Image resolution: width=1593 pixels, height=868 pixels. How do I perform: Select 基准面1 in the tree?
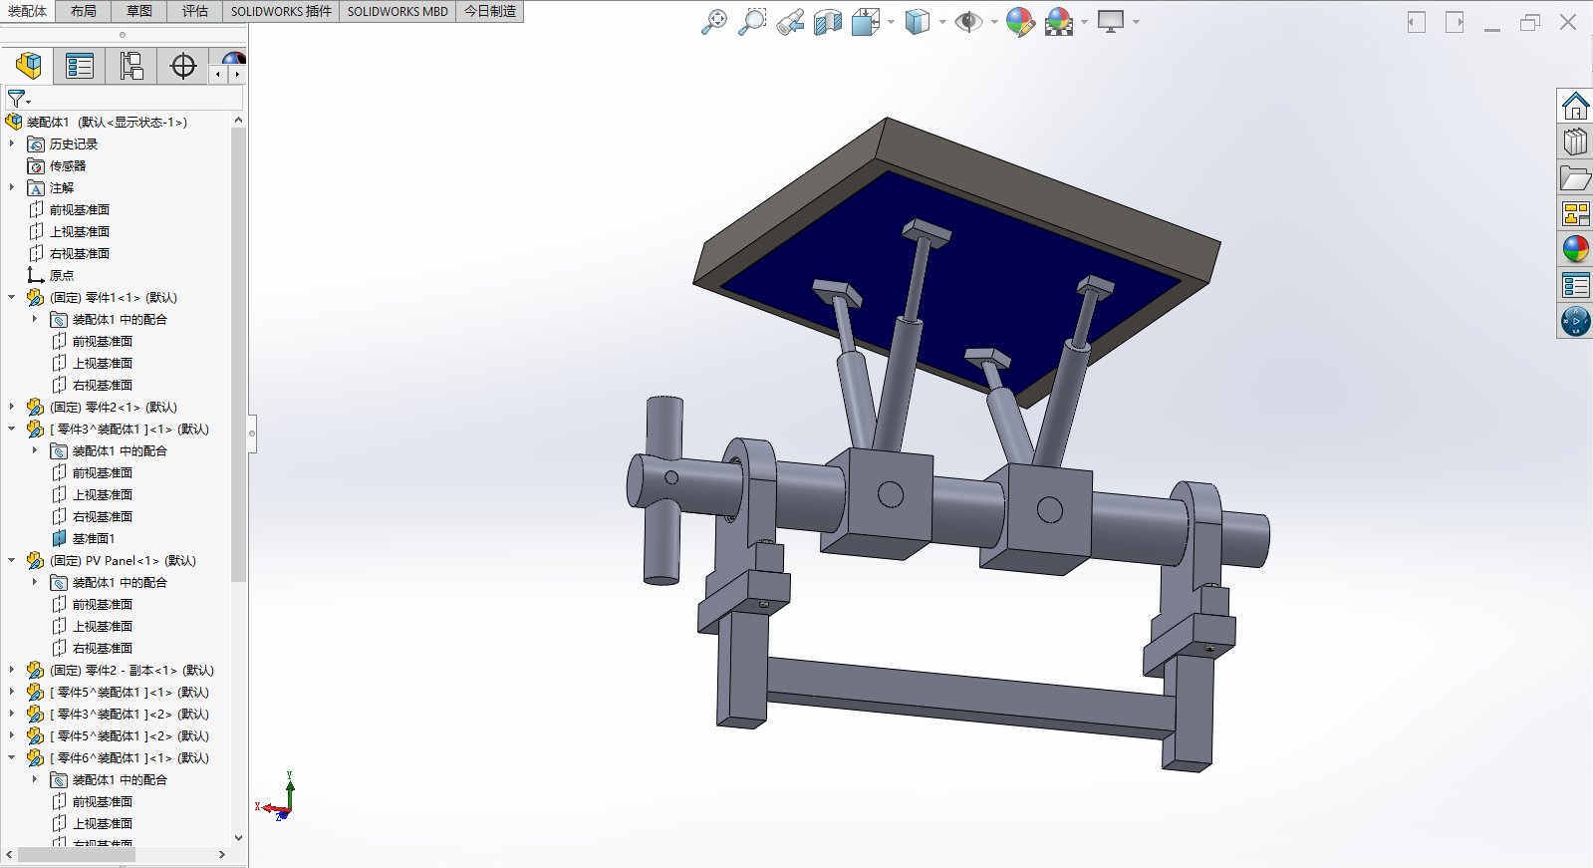[x=83, y=538]
